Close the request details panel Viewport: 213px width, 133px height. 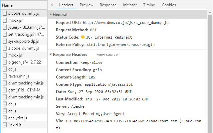[52, 5]
